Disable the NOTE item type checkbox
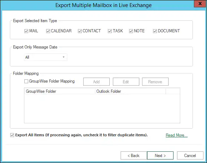Screen dimensions: 207x163 coord(131,31)
